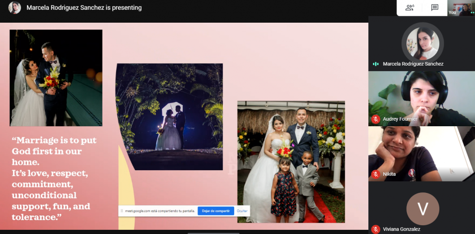The width and height of the screenshot is (475, 234).
Task: Select Viviana Gonzalez's letter V avatar
Action: [x=423, y=209]
